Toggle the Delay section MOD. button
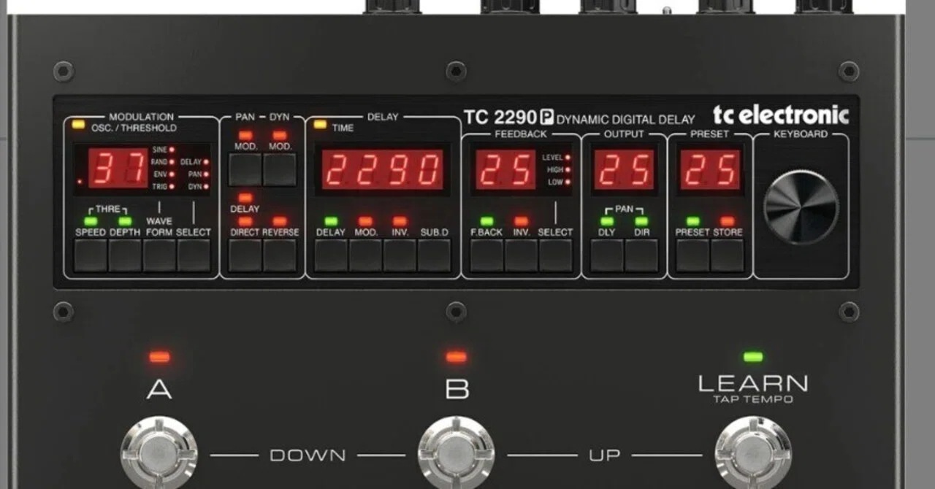Image resolution: width=935 pixels, height=489 pixels. click(x=365, y=255)
